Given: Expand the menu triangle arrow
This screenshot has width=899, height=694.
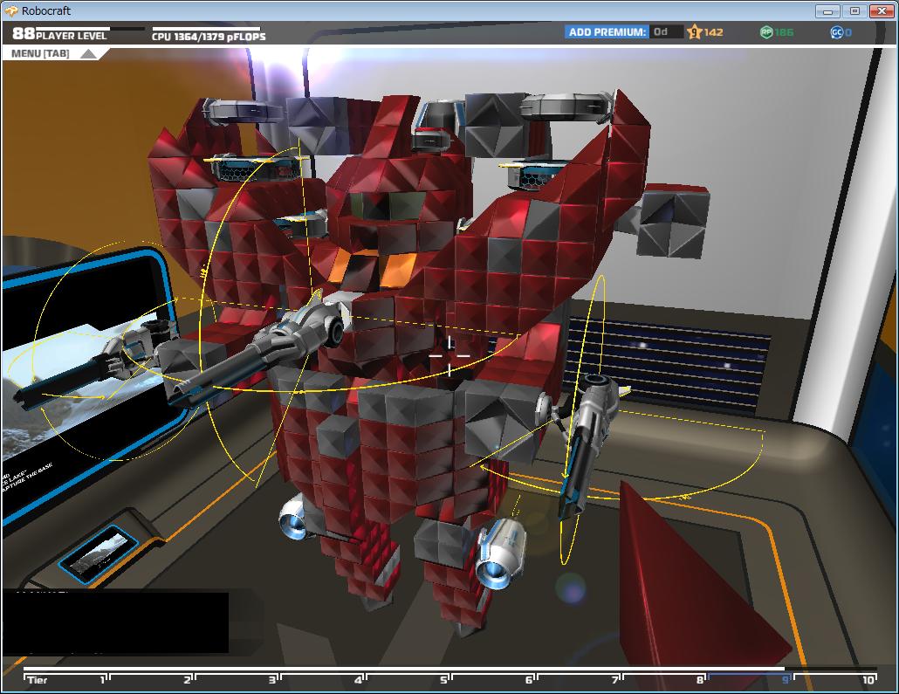Looking at the screenshot, I should click(88, 54).
